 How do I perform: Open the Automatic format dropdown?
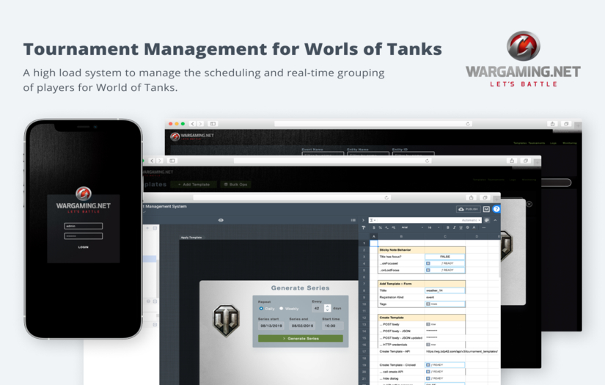point(471,220)
